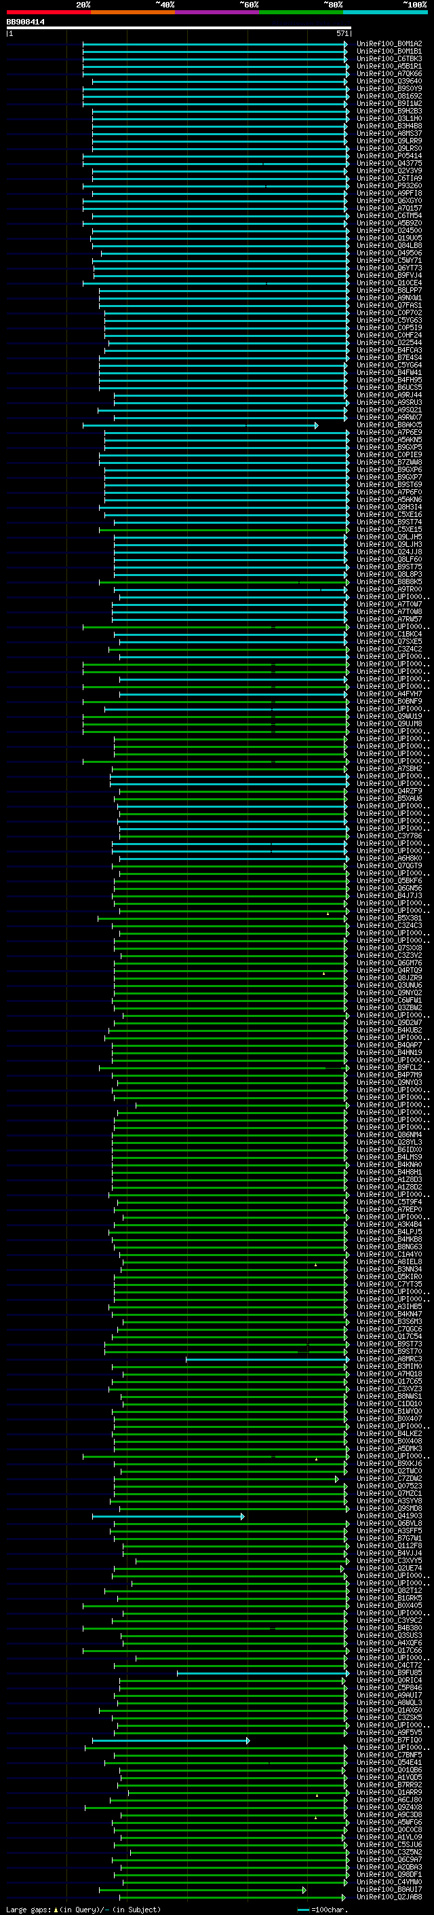Click UniRef100_A9PFI8 hit label
The height and width of the screenshot is (1915, 434).
(389, 194)
